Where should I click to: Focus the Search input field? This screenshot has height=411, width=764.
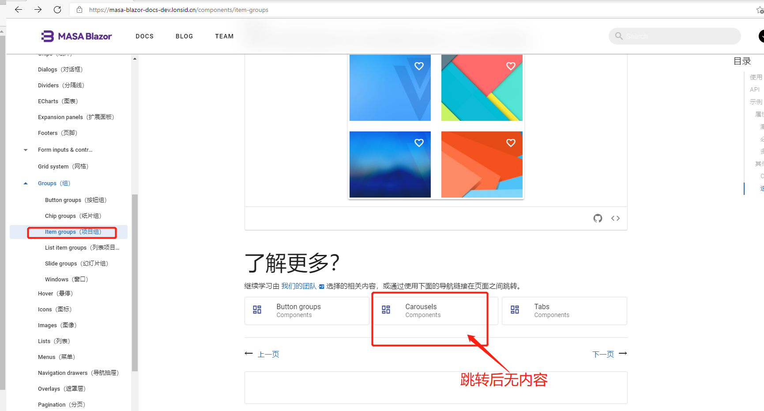pyautogui.click(x=674, y=36)
